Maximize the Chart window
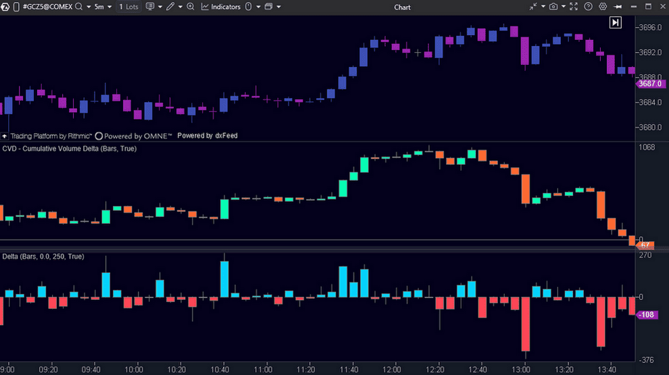This screenshot has height=375, width=669. coord(649,6)
